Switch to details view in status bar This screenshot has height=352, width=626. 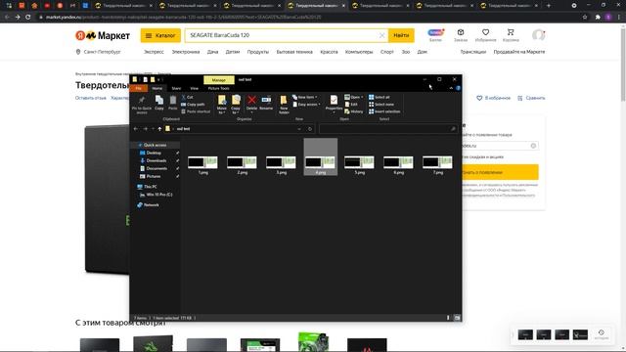pos(448,318)
